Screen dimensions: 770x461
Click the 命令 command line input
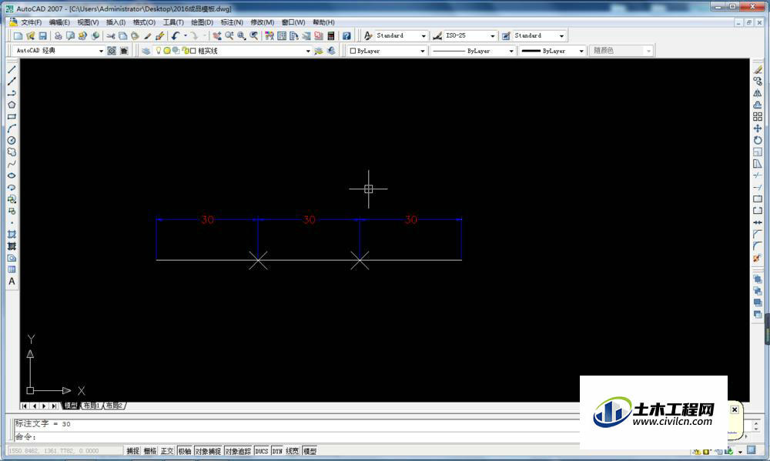tap(295, 437)
